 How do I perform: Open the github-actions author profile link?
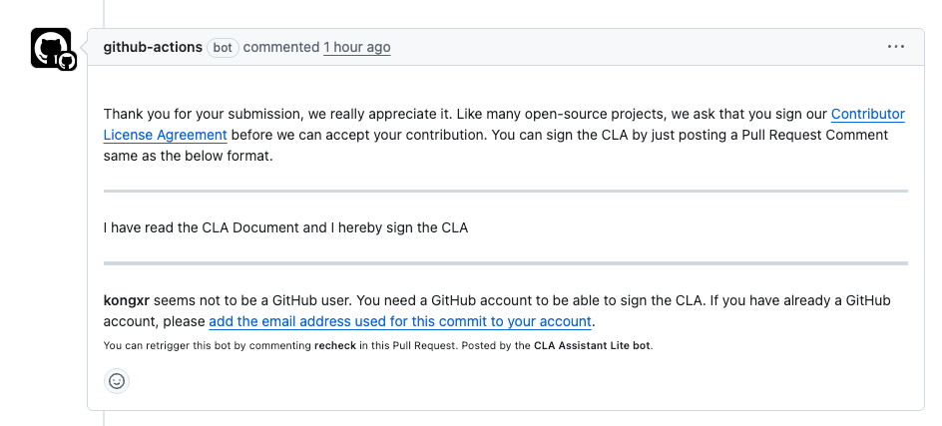pos(153,47)
